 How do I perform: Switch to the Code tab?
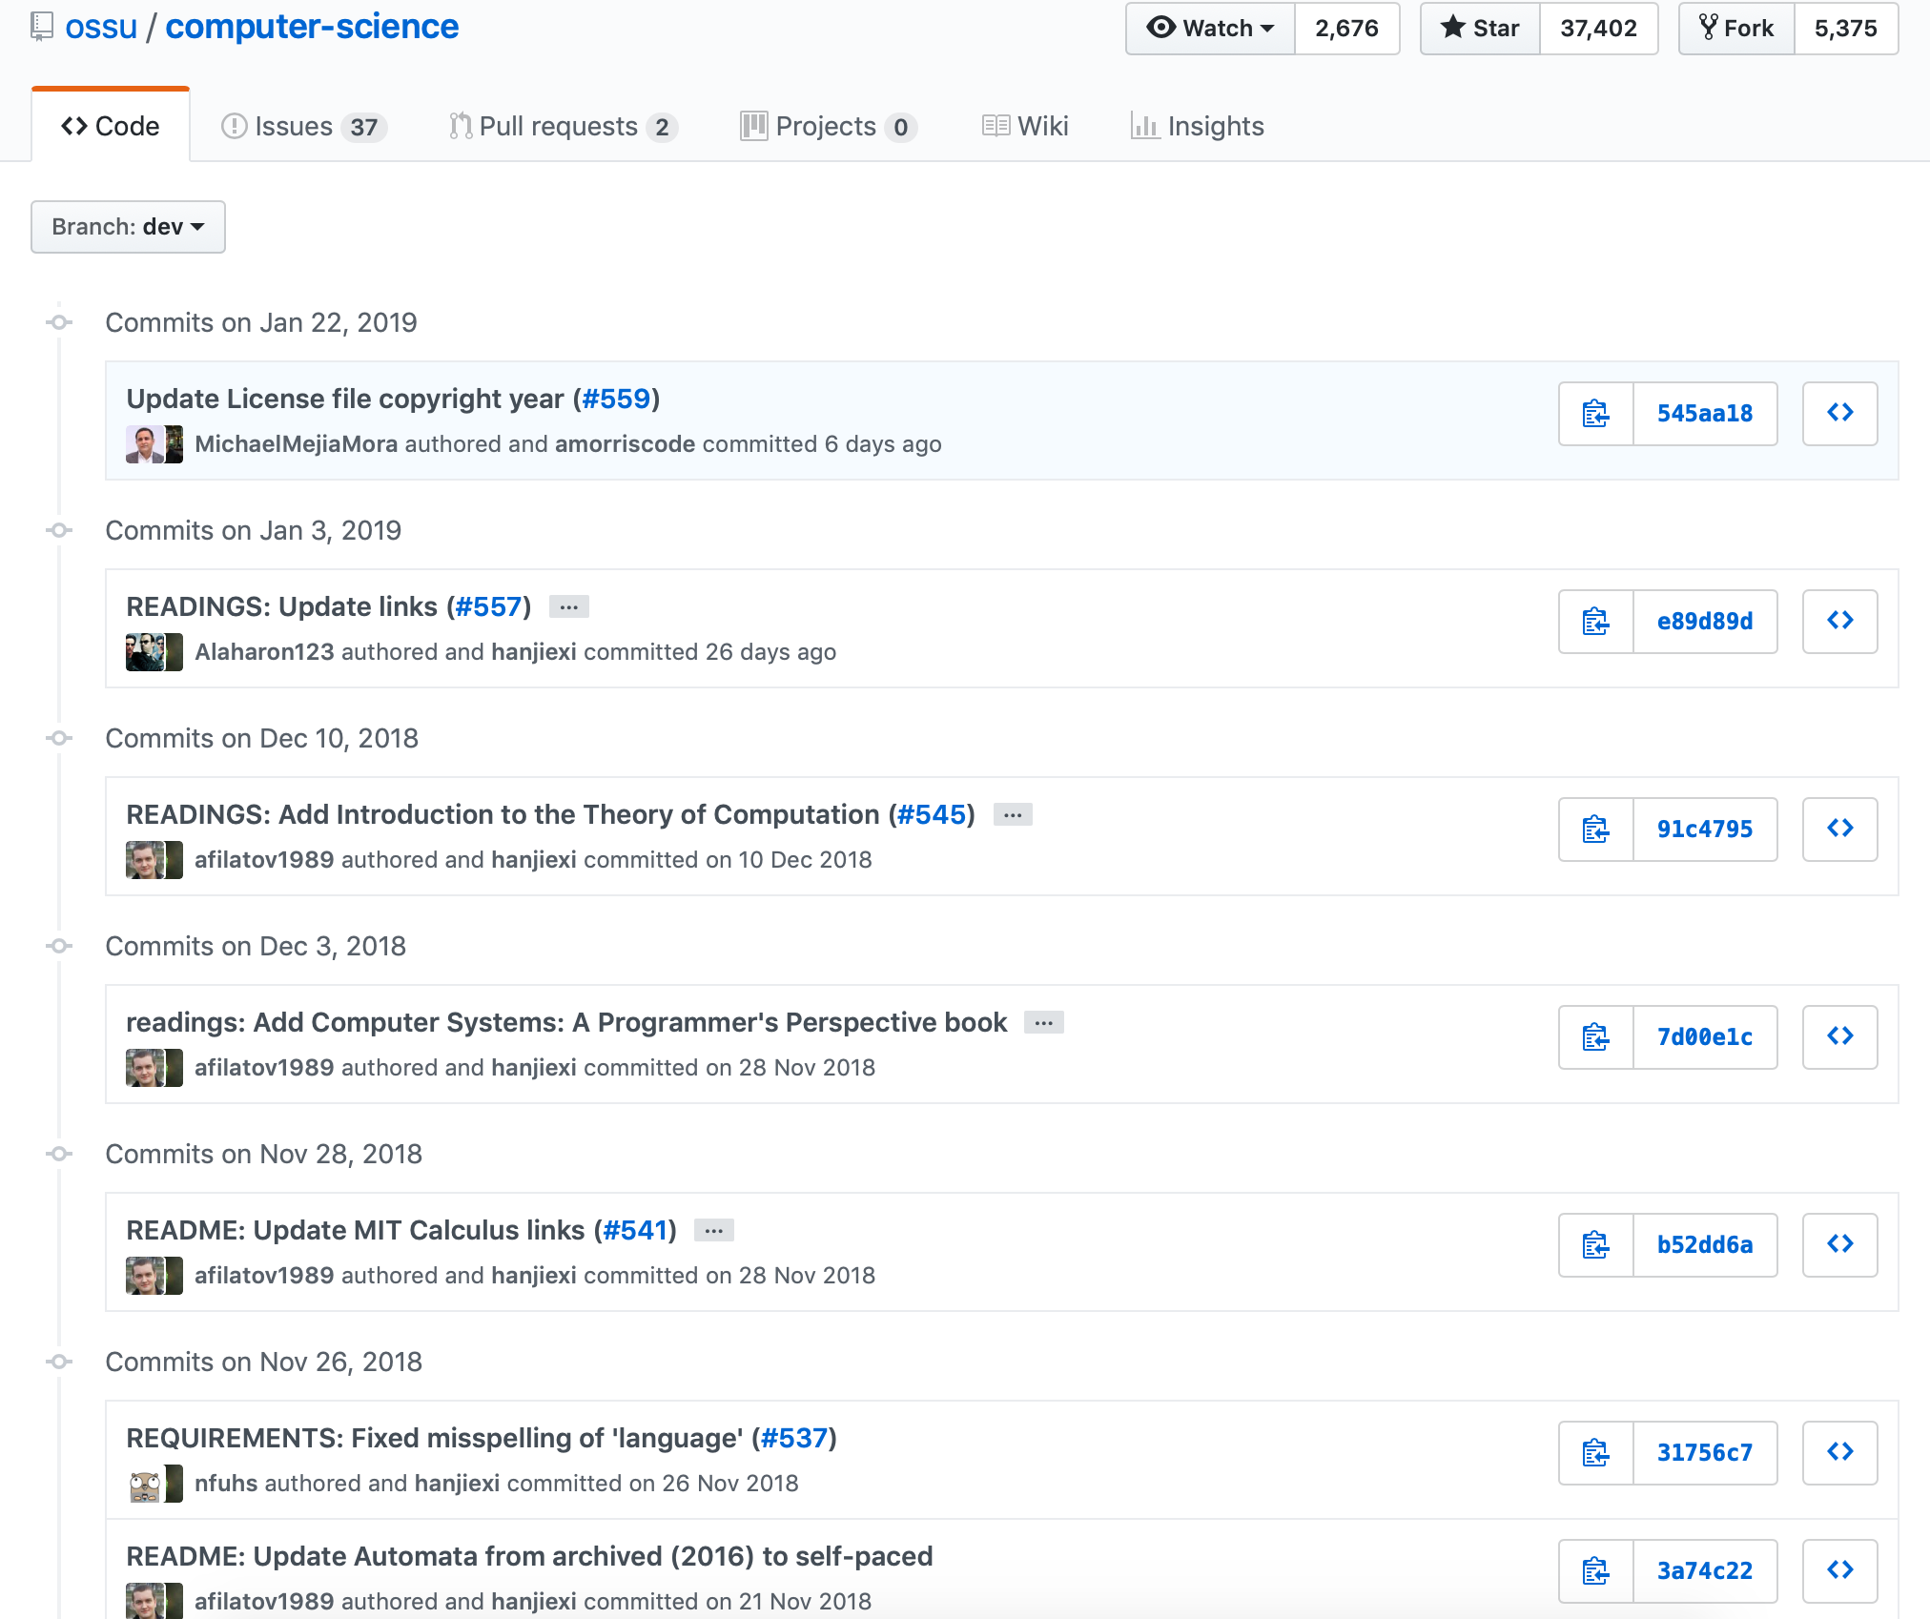111,126
